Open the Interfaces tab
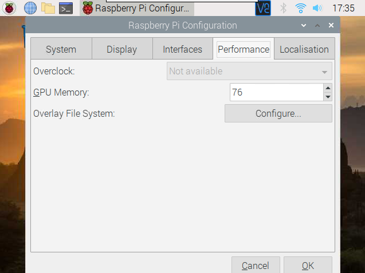365x273 pixels. (183, 49)
